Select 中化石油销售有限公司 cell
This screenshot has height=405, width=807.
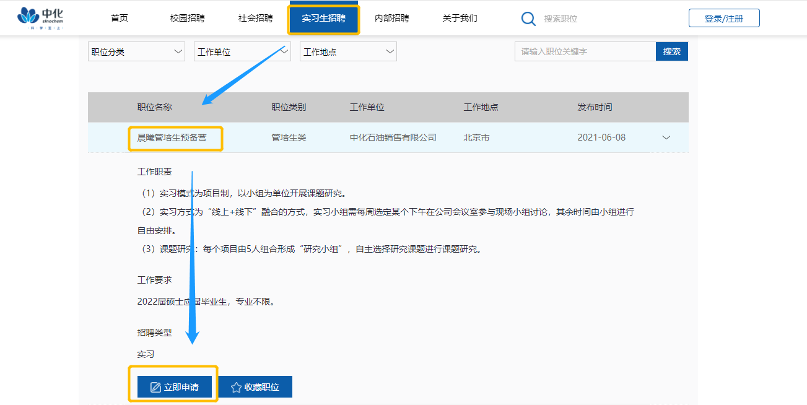(393, 137)
